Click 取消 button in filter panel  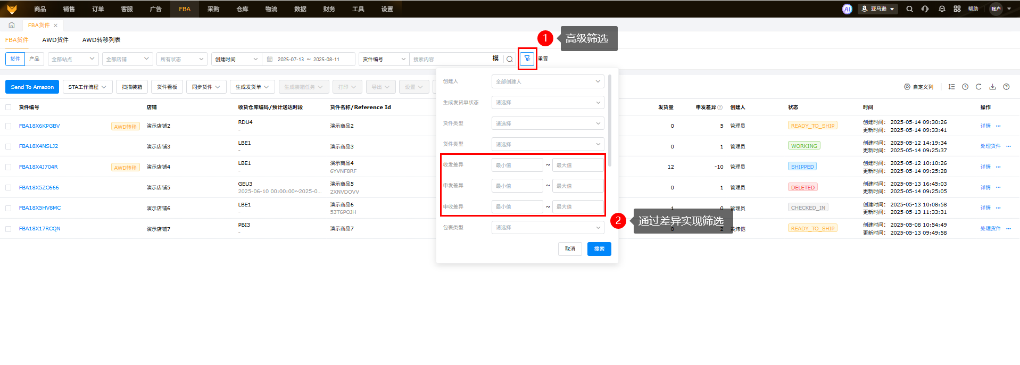coord(570,248)
